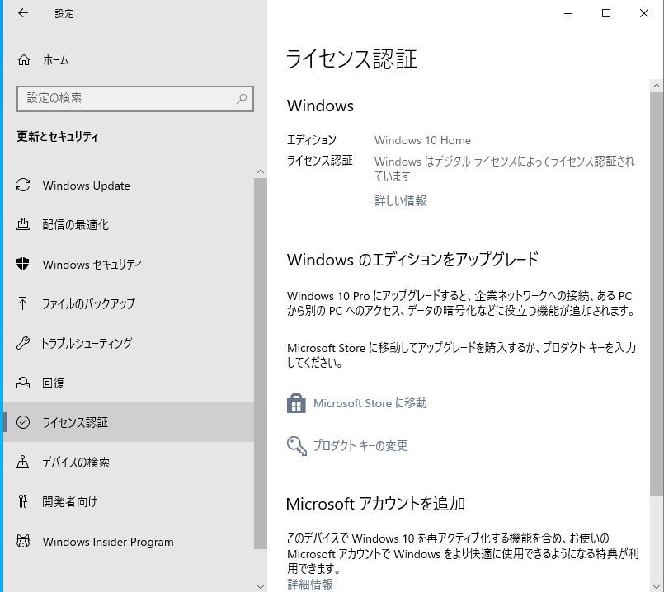Click the main pane scrollbar up arrow
The image size is (664, 592).
(657, 86)
